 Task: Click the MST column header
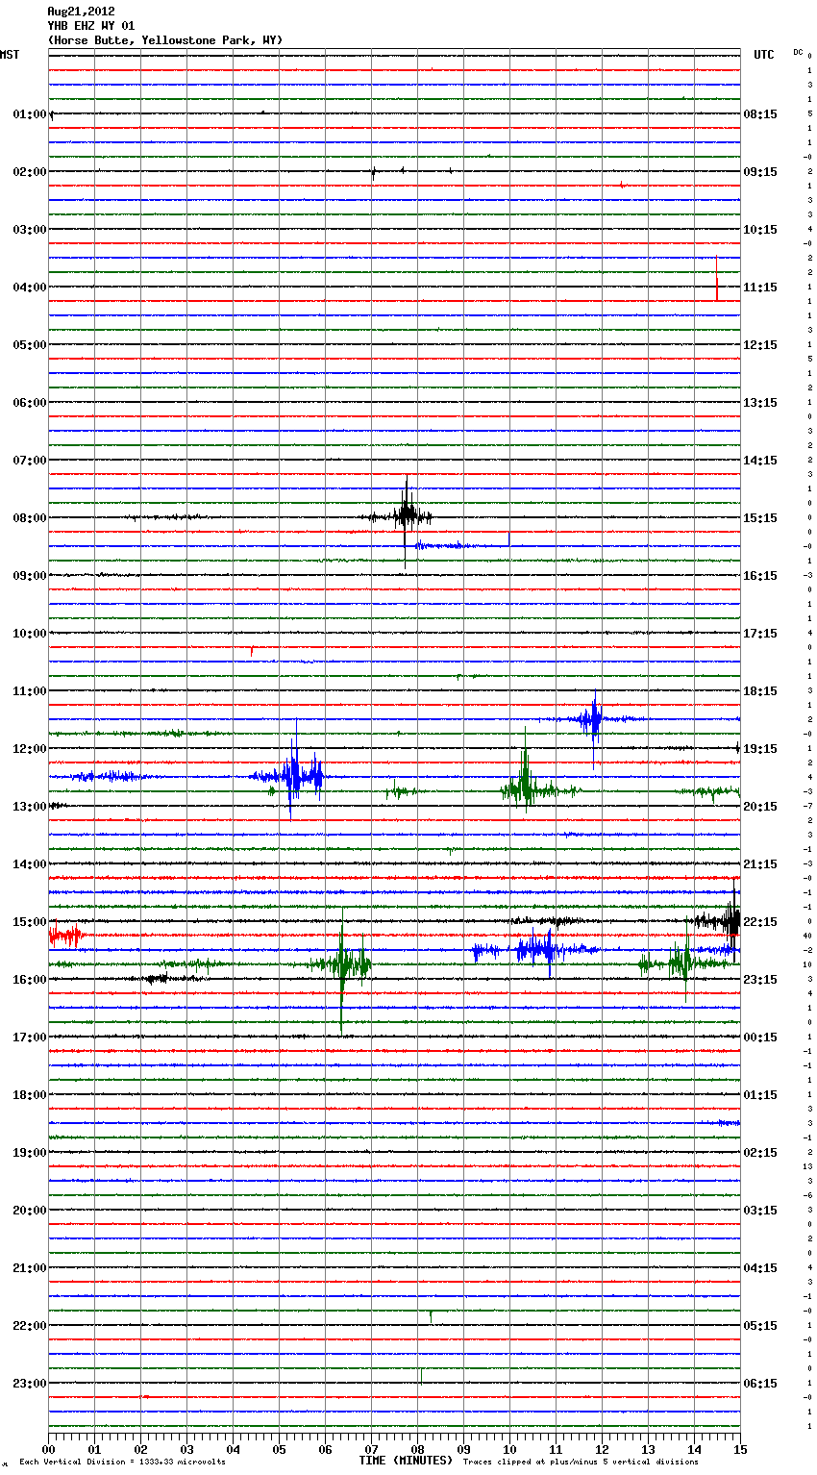[x=10, y=55]
